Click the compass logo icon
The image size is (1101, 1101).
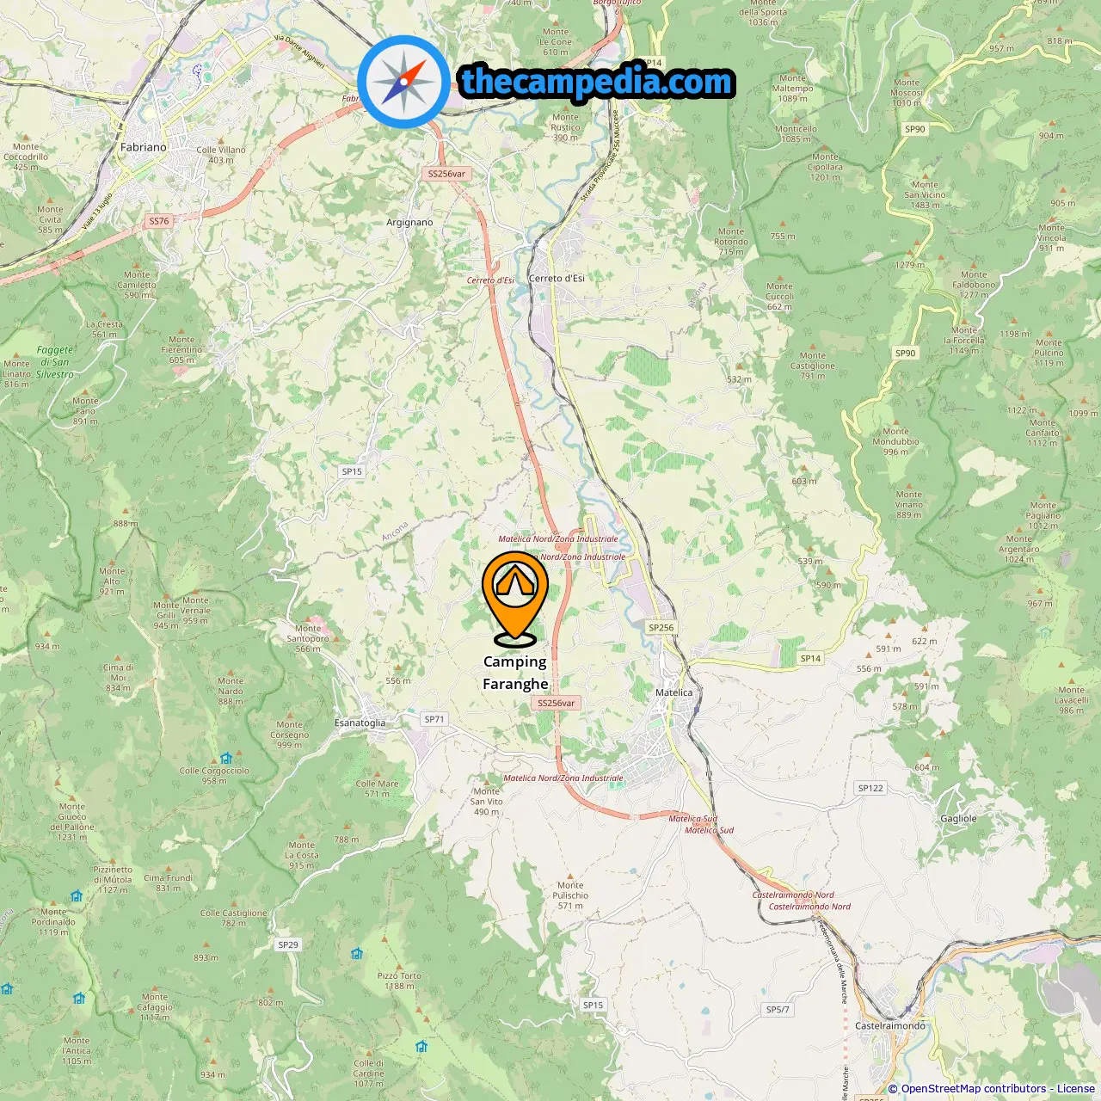coord(404,83)
